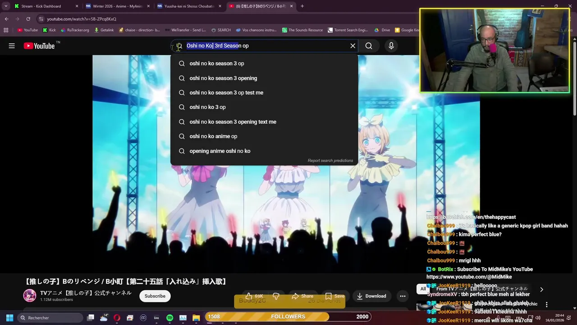The width and height of the screenshot is (577, 325).
Task: Subscribe to the Oshi no Ko channel
Action: click(x=155, y=296)
